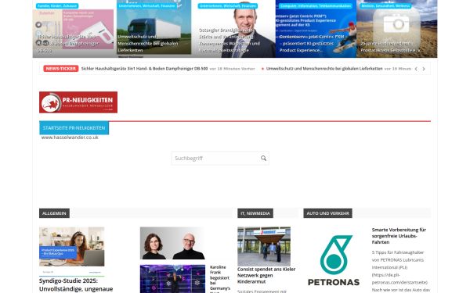Viewport: 470px width, 293px height.
Task: Click 'vor 18 Minuten Vorher' timestamp
Action: (x=233, y=69)
